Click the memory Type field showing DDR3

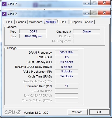click(x=33, y=31)
